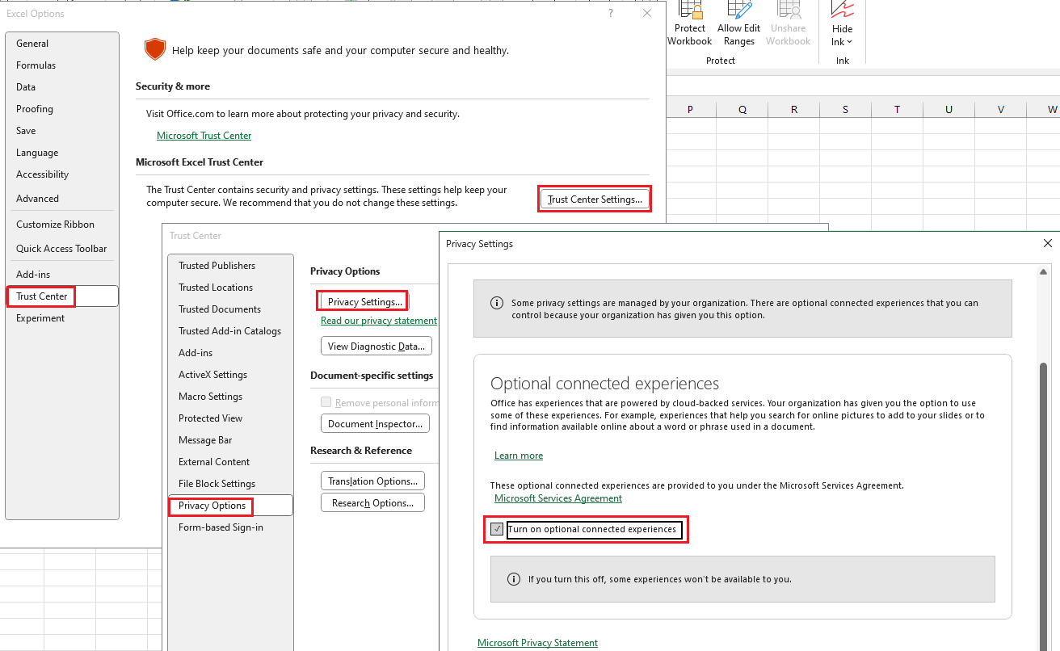The height and width of the screenshot is (651, 1060).
Task: Open the Learn more link
Action: point(519,456)
